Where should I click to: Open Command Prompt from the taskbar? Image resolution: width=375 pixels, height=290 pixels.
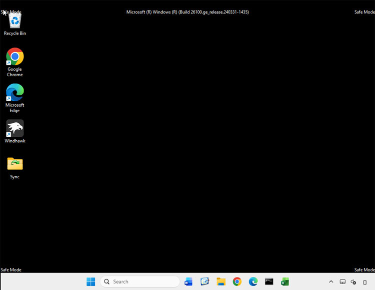(269, 281)
